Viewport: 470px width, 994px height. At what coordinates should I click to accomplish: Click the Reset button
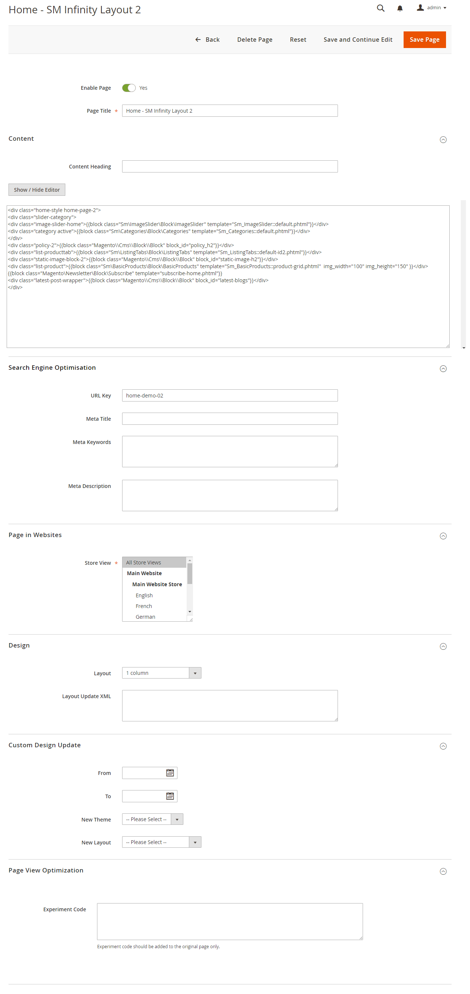(298, 40)
